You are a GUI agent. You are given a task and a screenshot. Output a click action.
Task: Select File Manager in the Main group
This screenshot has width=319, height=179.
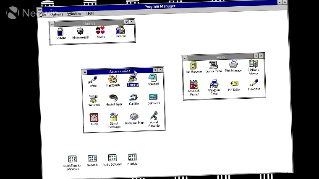pos(193,66)
